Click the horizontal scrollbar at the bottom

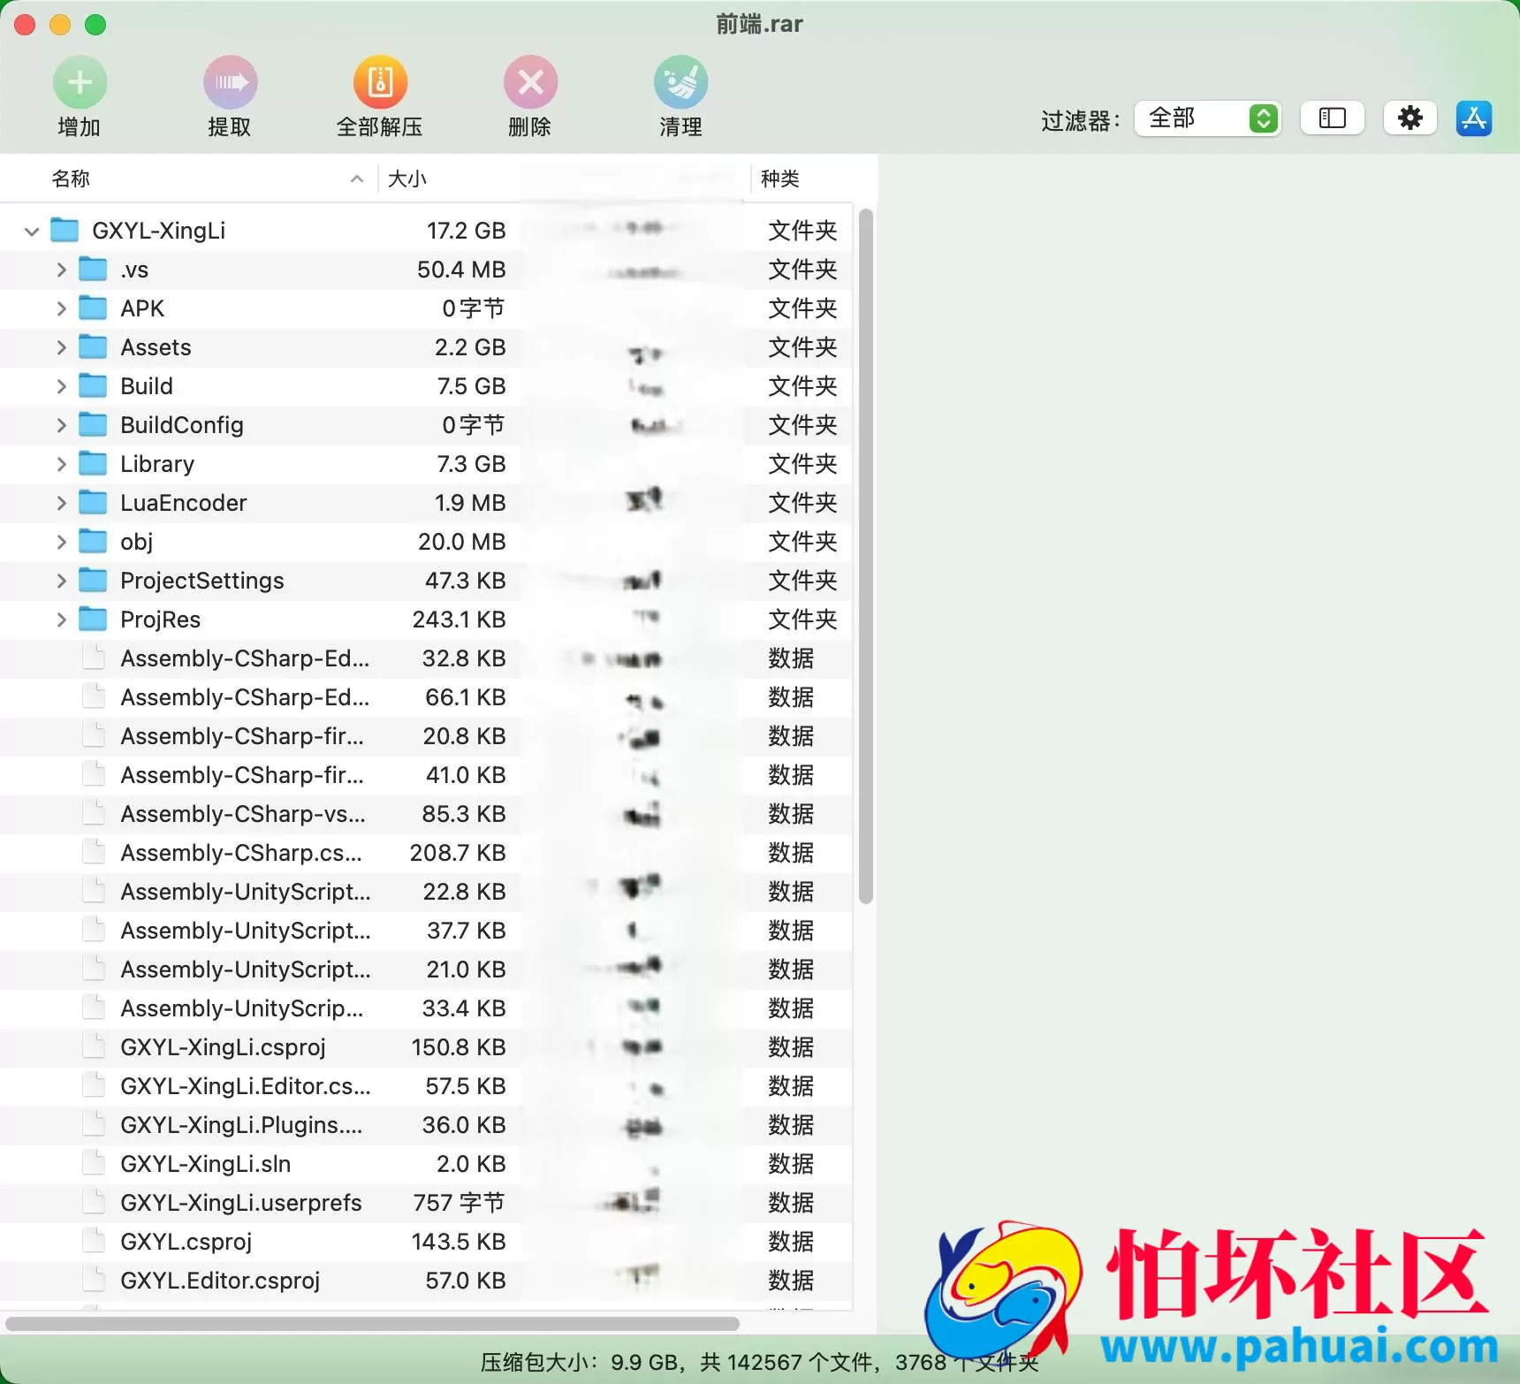point(372,1323)
